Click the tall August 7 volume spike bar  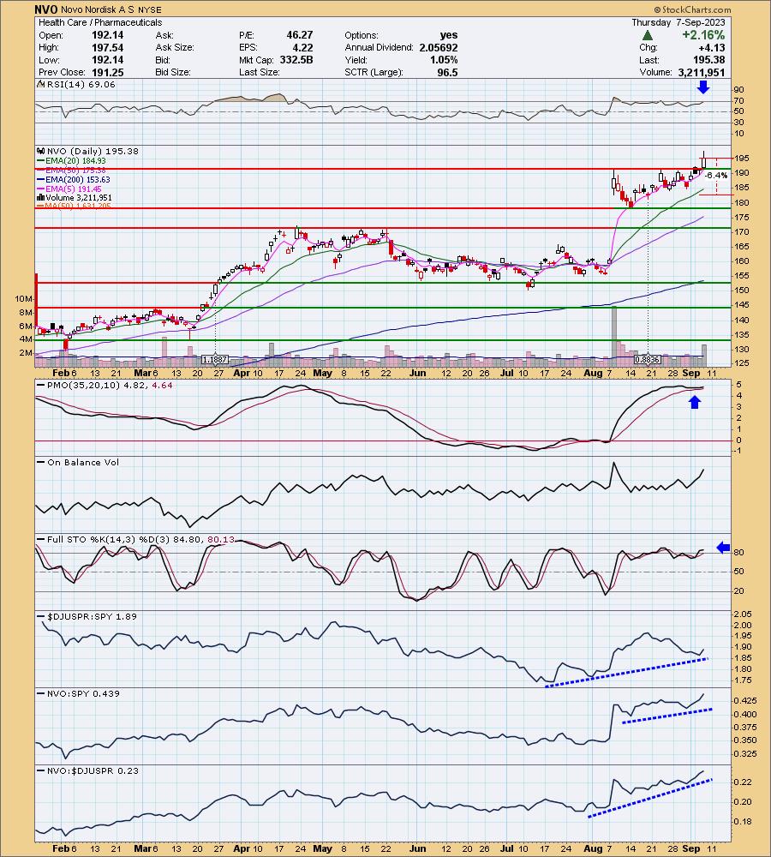614,336
